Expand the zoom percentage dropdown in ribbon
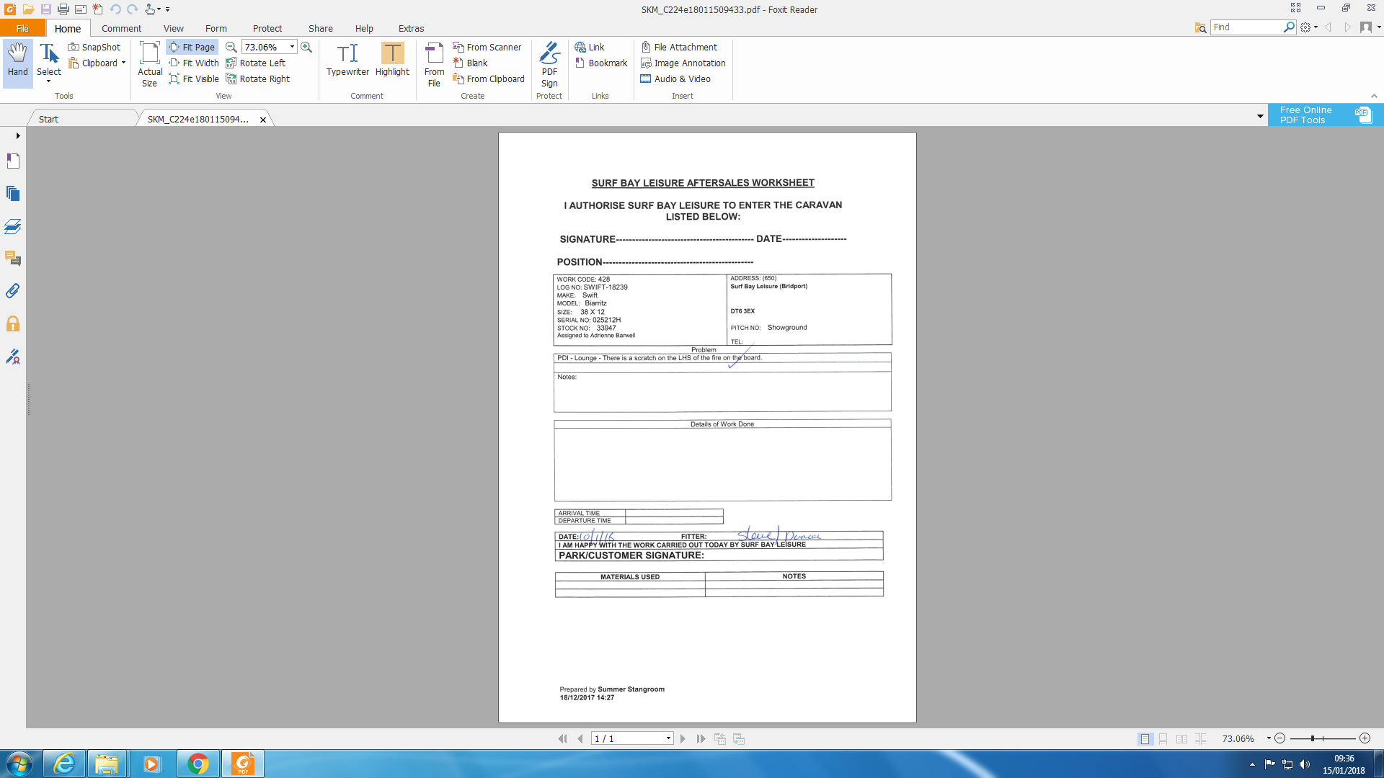Image resolution: width=1384 pixels, height=778 pixels. coord(292,47)
